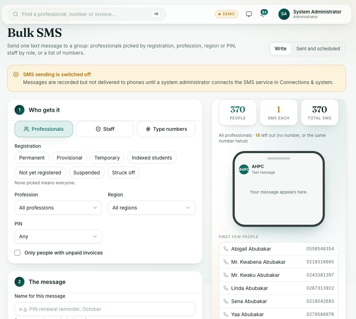
Task: Open notifications bell with 9+ badge
Action: [x=263, y=13]
